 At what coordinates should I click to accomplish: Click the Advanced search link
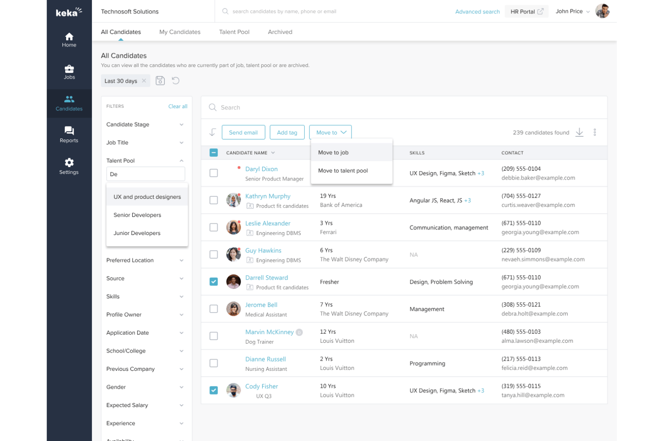(x=477, y=12)
